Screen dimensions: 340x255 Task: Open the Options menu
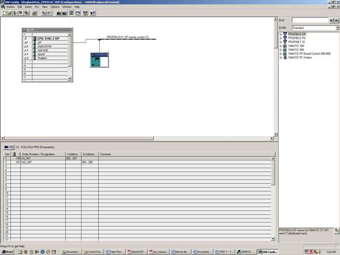[x=55, y=7]
